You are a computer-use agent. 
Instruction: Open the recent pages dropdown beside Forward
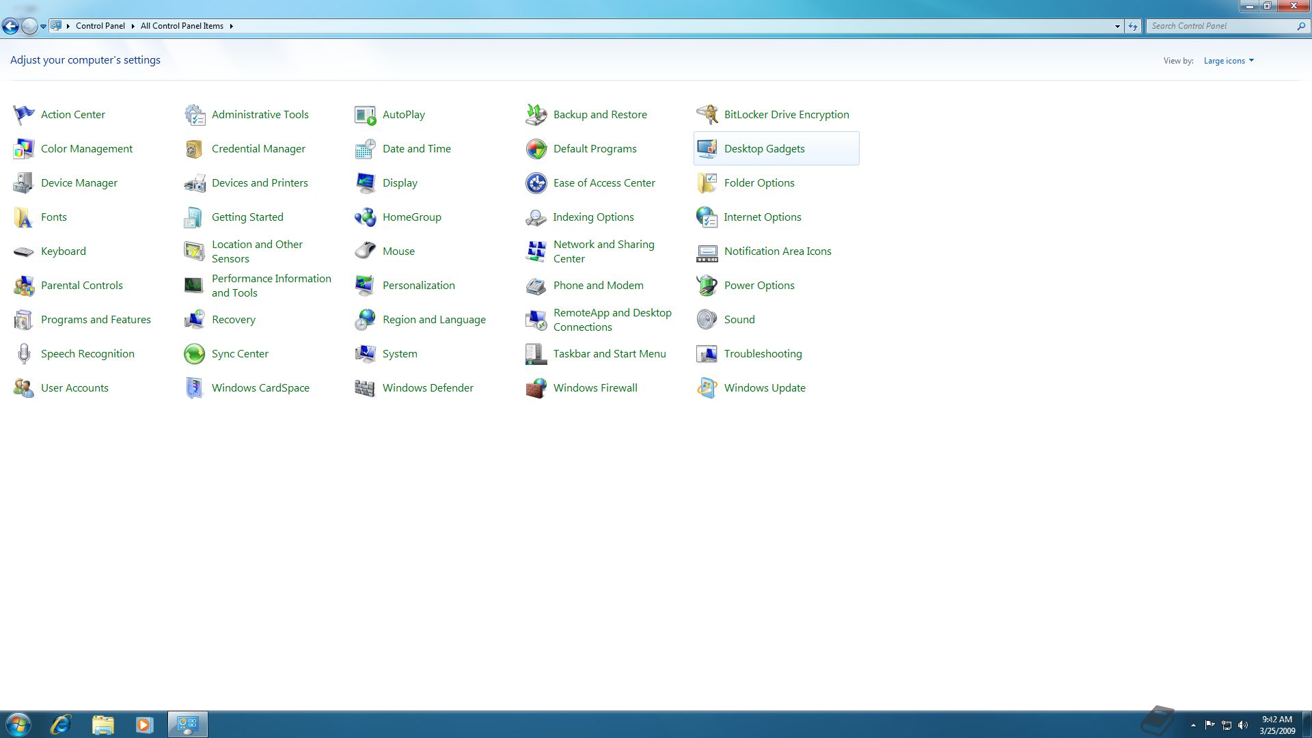point(43,26)
